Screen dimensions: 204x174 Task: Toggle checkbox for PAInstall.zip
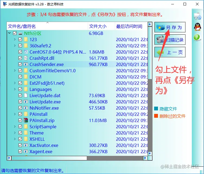point(20,120)
